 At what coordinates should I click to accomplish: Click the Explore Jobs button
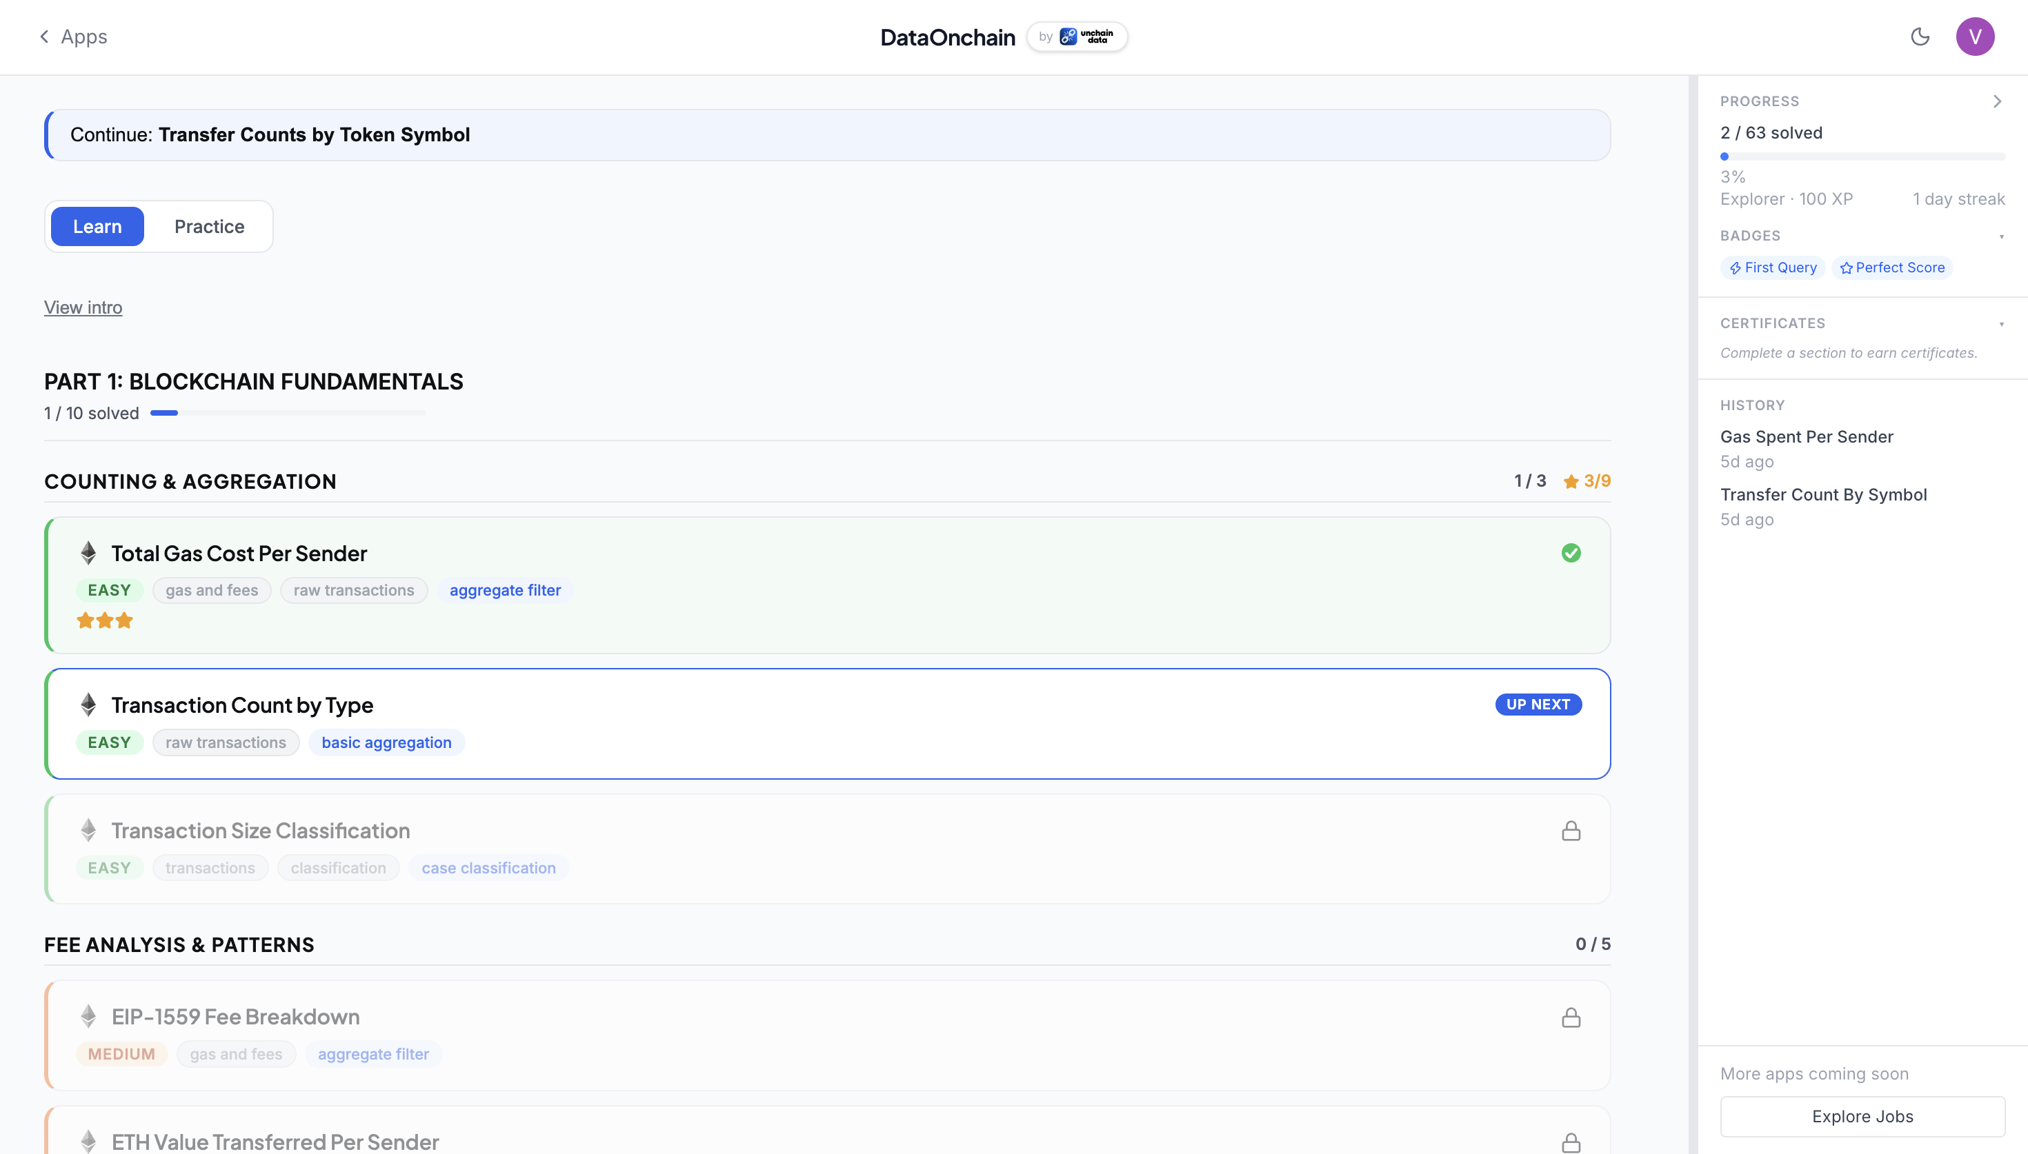point(1862,1117)
